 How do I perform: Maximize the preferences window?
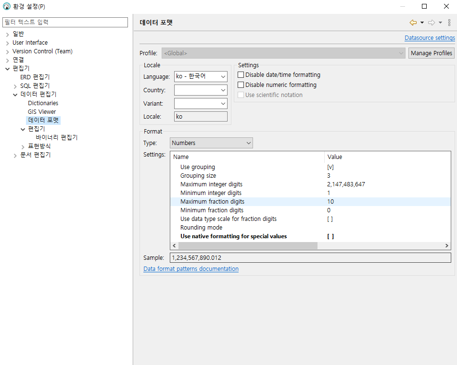(424, 6)
